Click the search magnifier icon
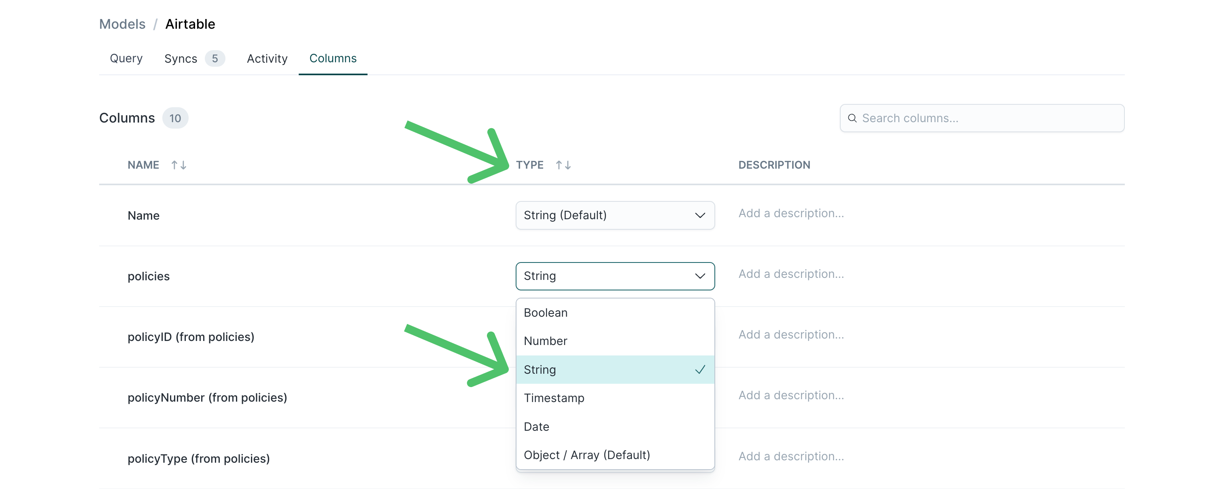This screenshot has height=489, width=1224. [852, 118]
